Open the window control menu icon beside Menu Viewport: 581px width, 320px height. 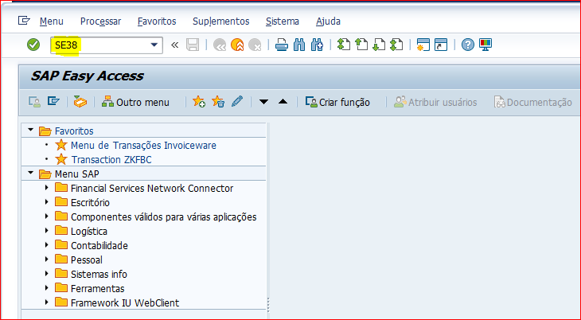24,21
